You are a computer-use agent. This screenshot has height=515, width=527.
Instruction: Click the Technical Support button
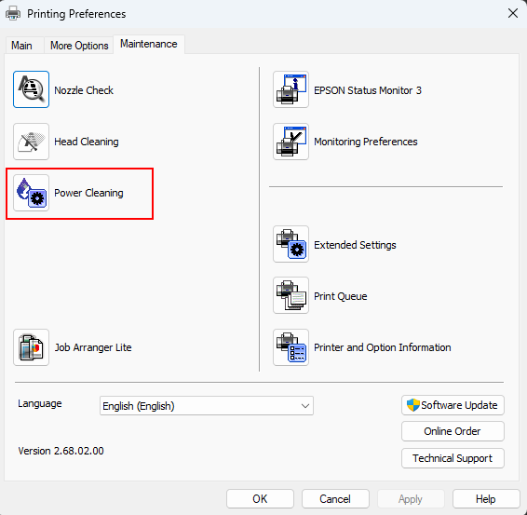pyautogui.click(x=453, y=458)
